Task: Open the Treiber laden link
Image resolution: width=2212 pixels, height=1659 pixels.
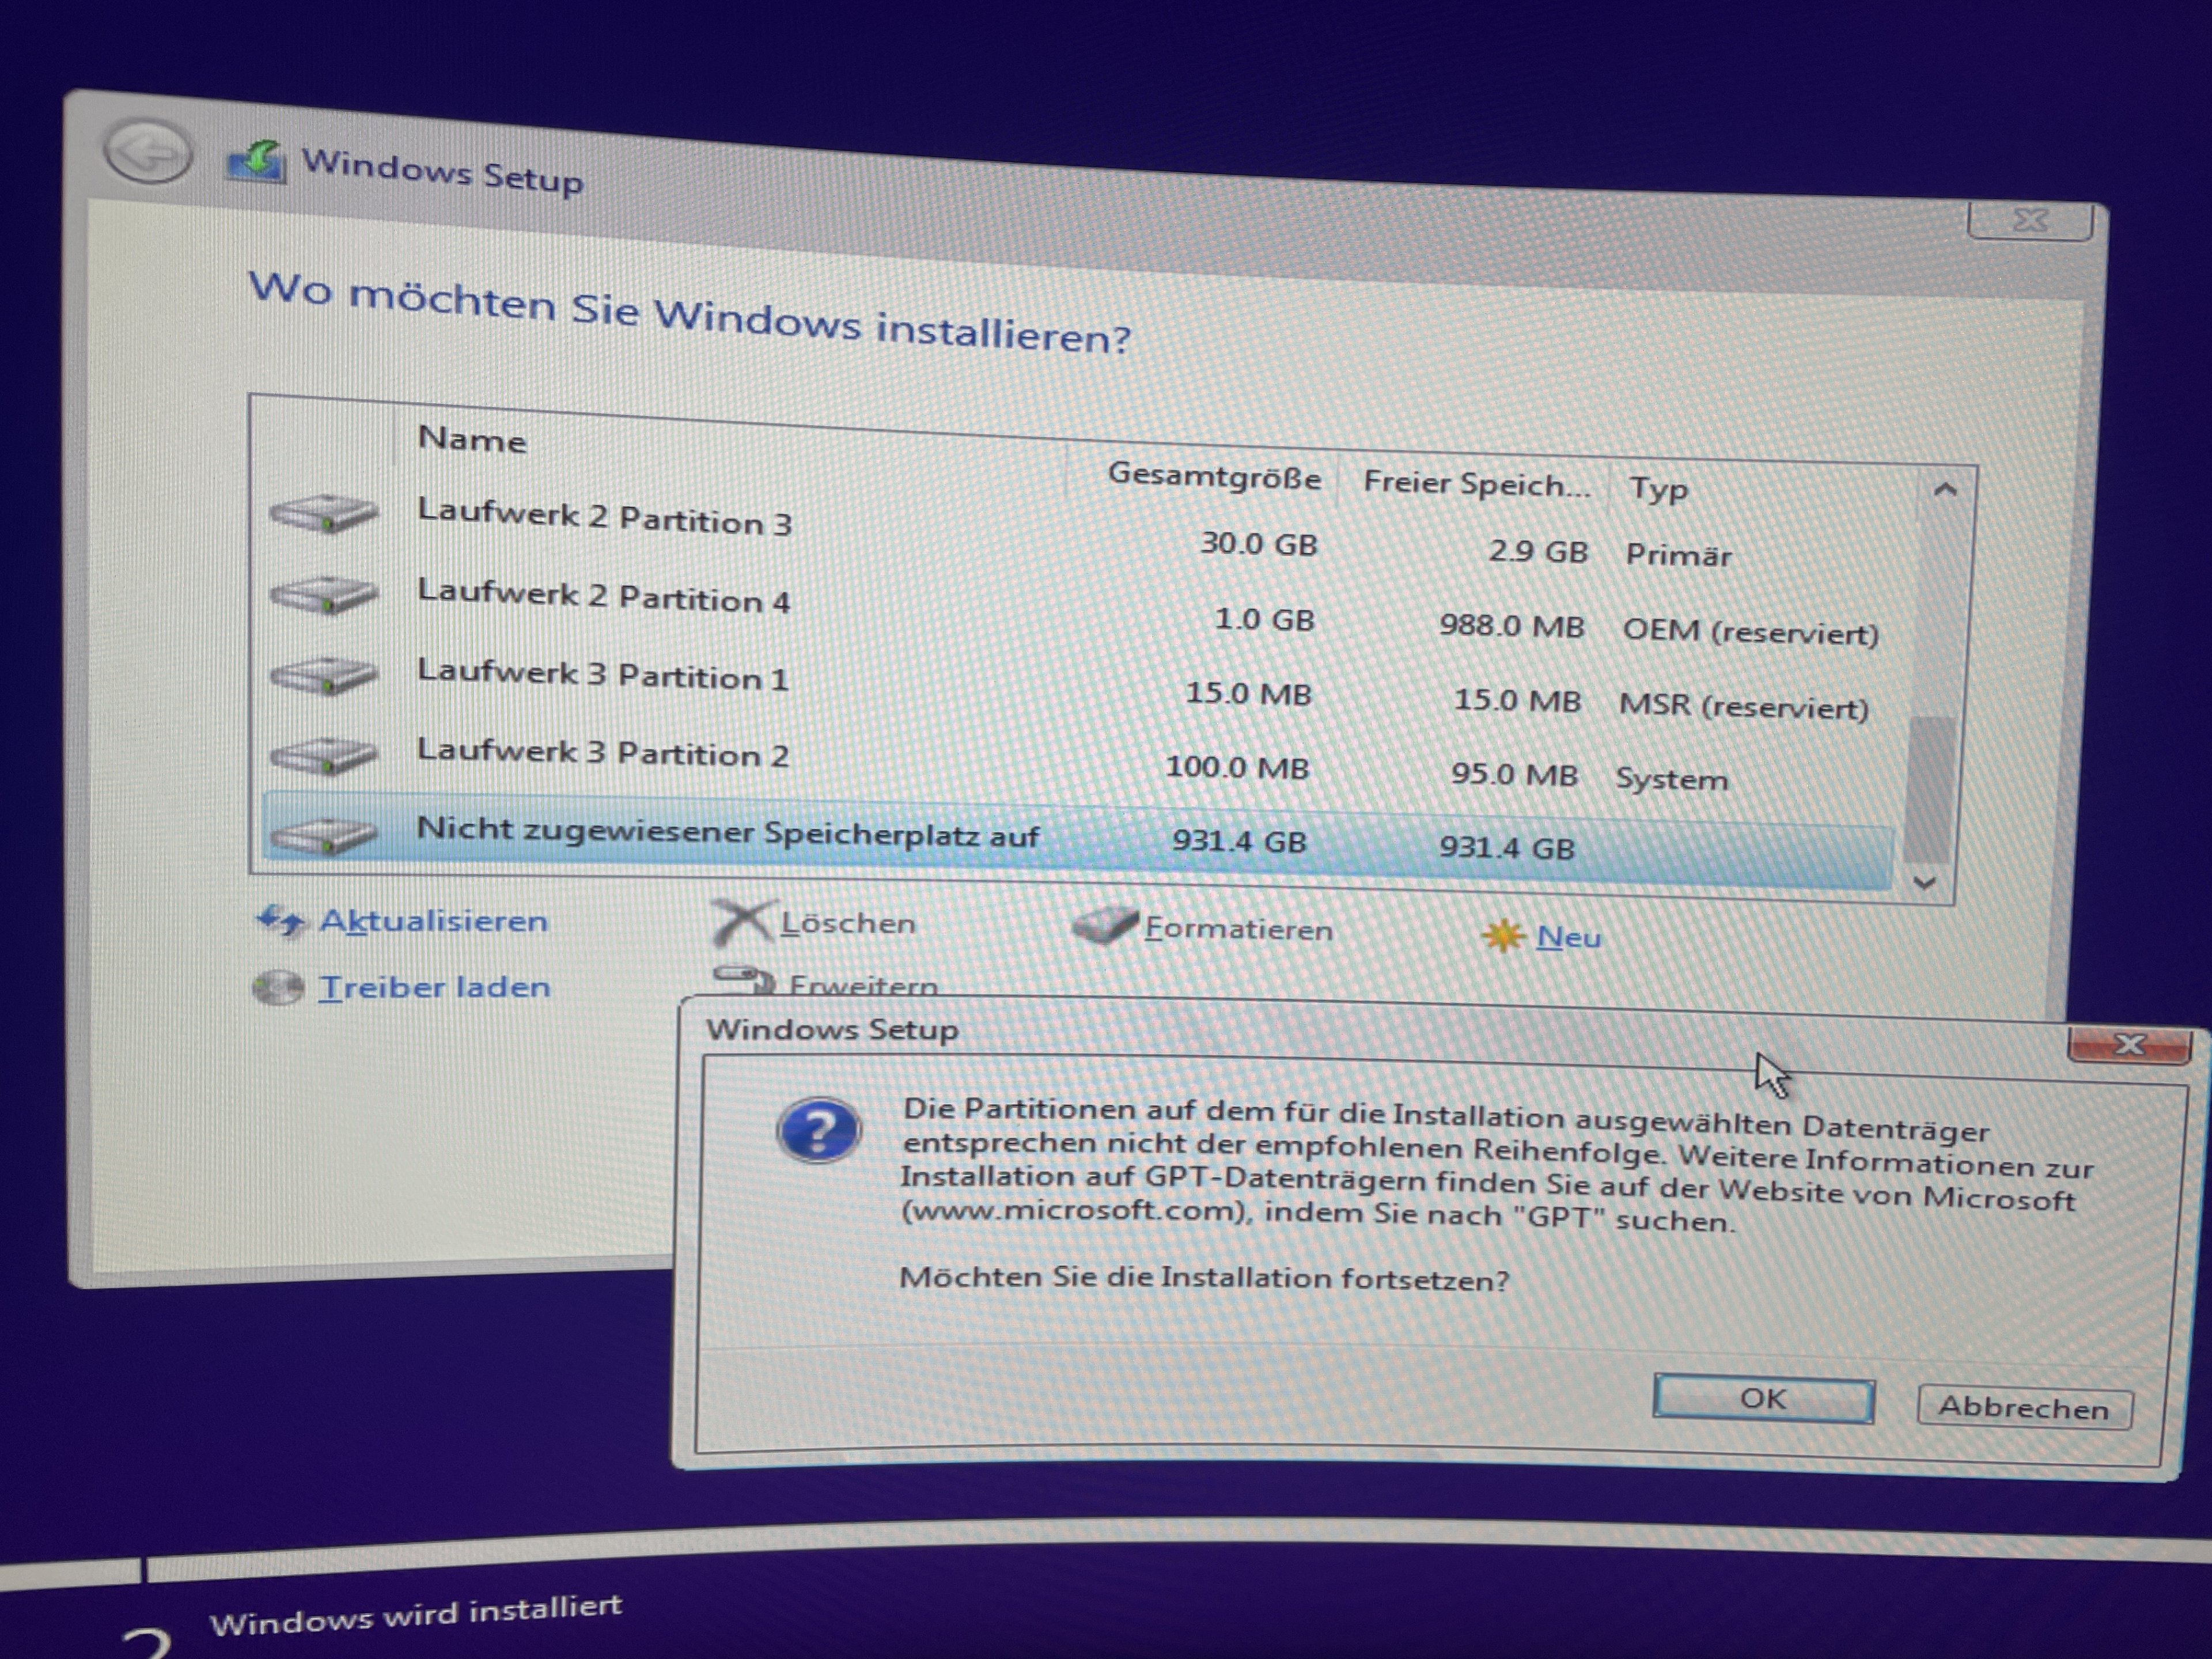Action: [434, 987]
